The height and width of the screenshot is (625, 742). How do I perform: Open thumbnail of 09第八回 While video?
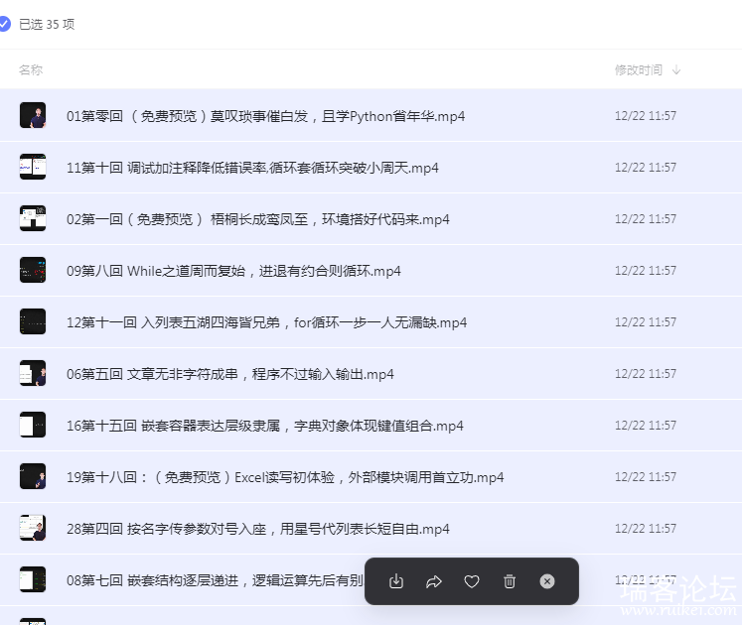tap(33, 270)
